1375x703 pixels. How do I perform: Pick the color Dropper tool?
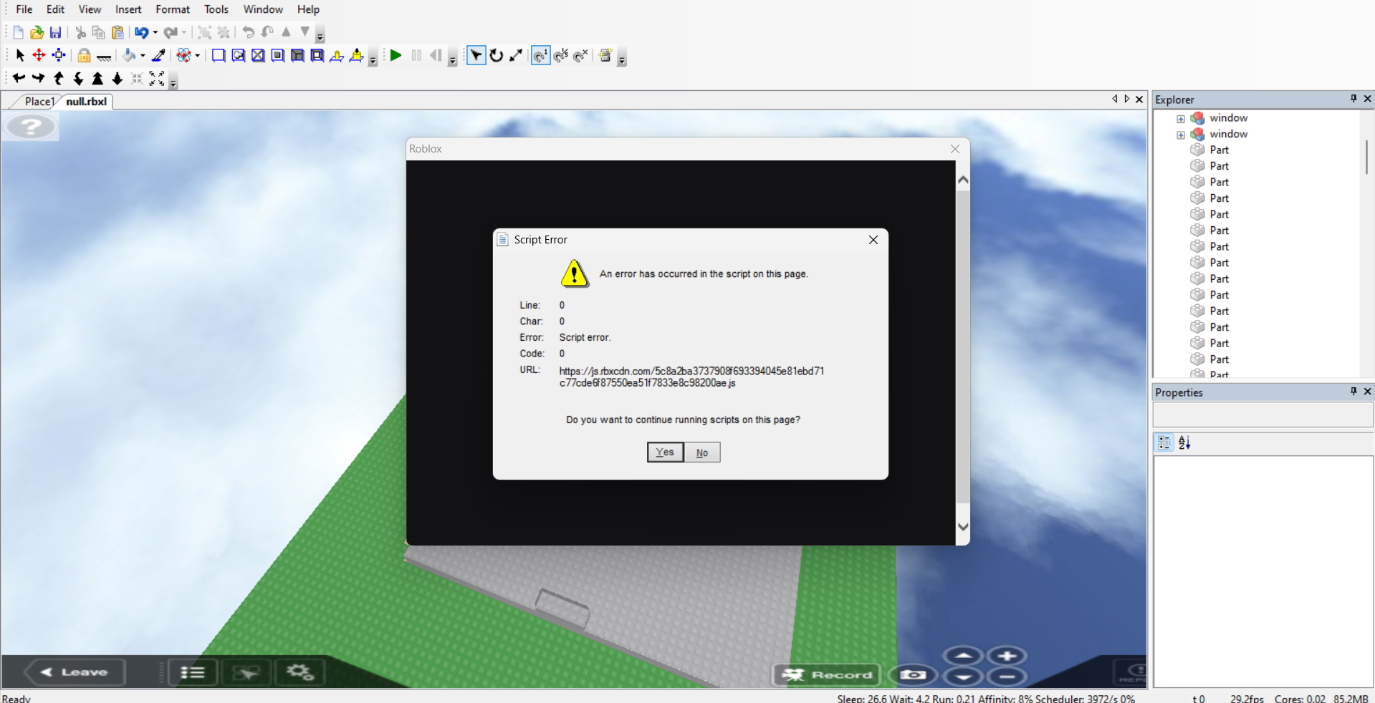point(159,55)
